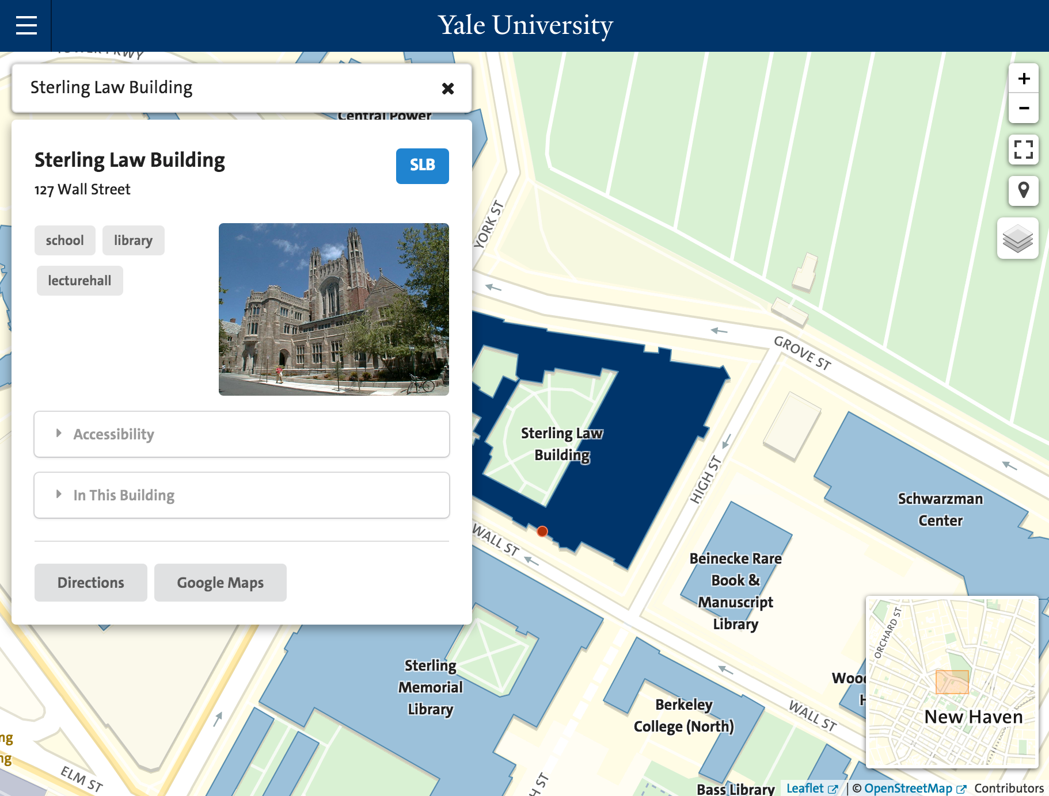Toggle fullscreen map view

(1024, 150)
